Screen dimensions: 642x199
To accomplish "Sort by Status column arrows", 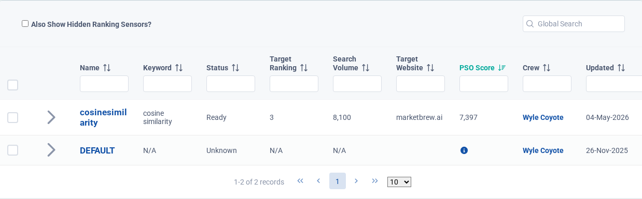I will click(x=235, y=68).
